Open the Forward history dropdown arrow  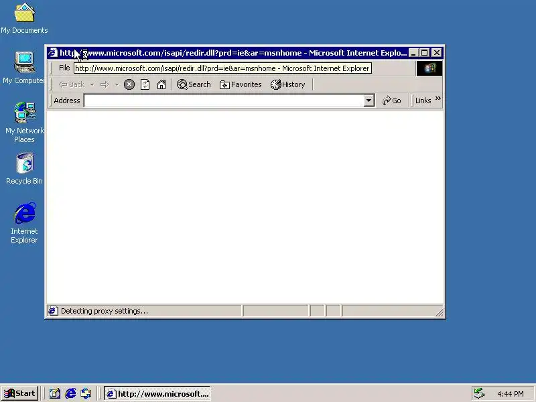coord(117,84)
